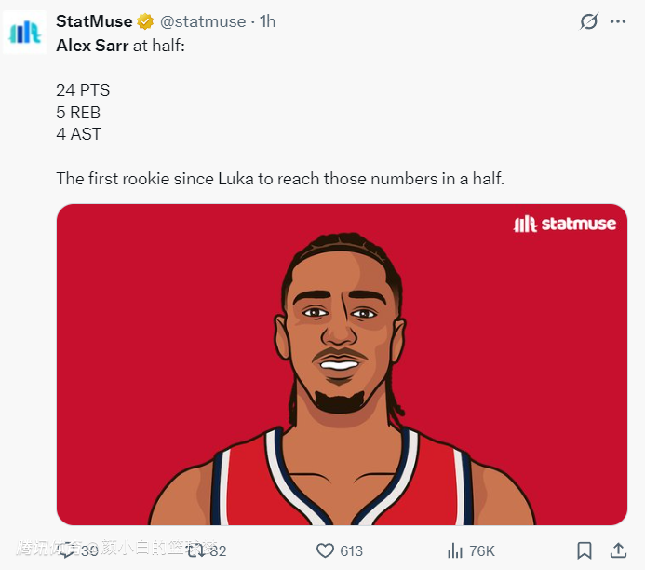Open the StatMuse display name link
The width and height of the screenshot is (645, 570).
tap(94, 21)
